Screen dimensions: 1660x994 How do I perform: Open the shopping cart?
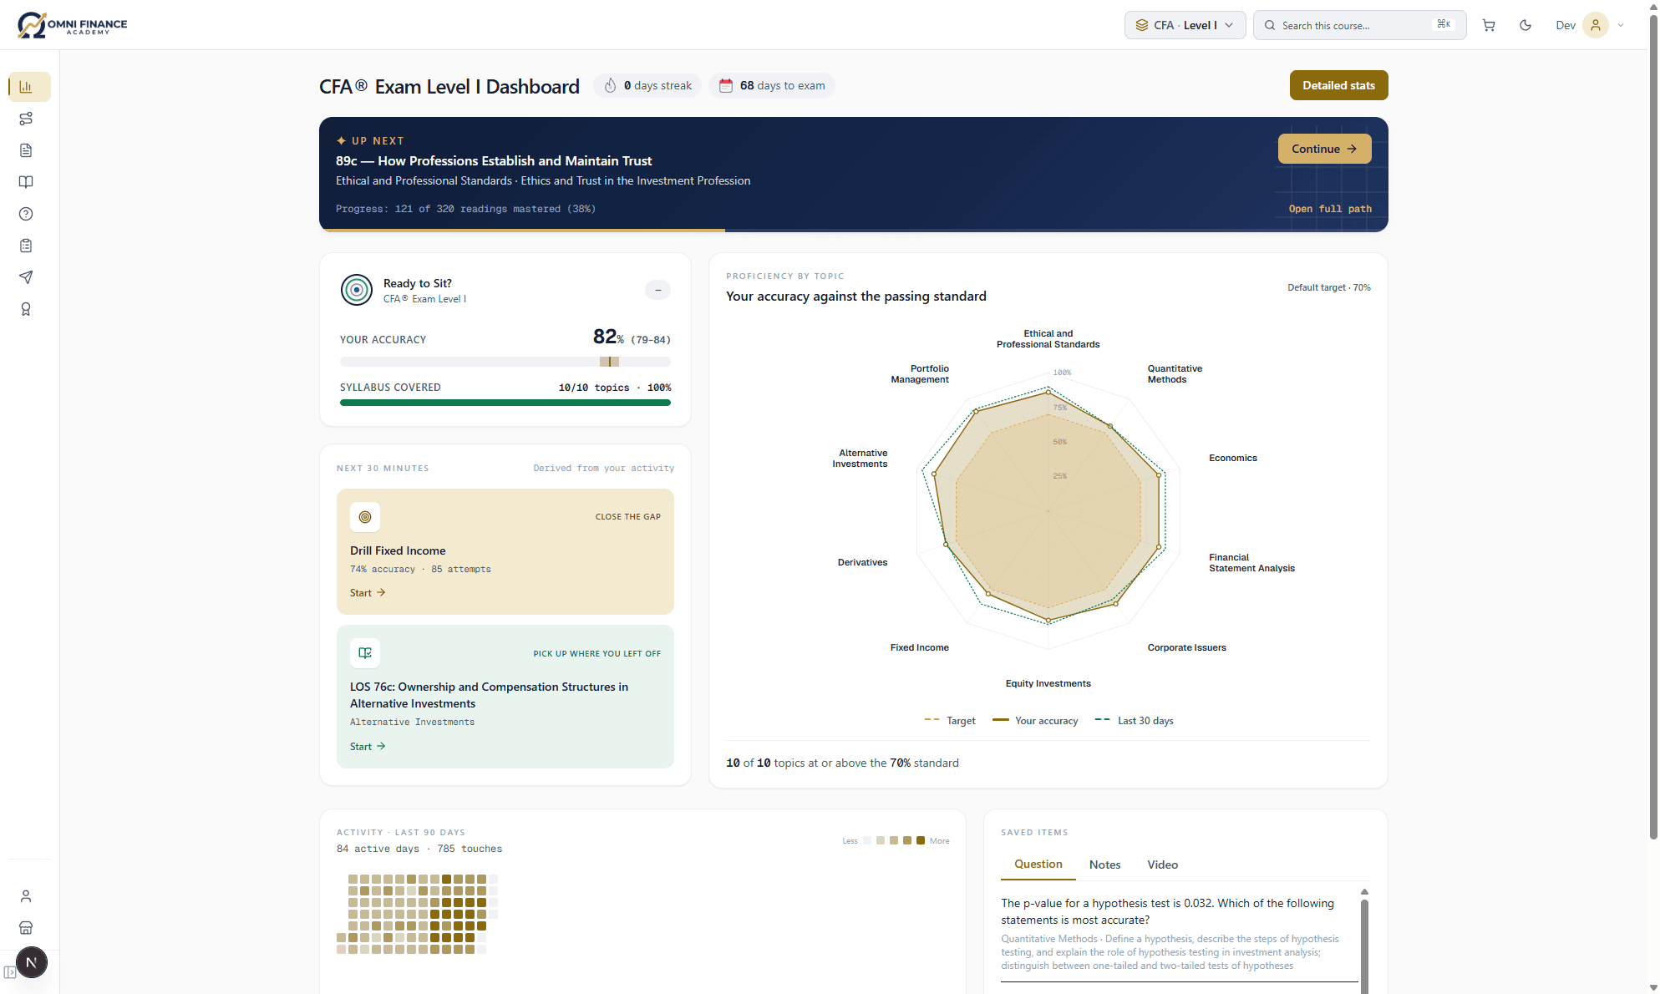coord(1489,25)
